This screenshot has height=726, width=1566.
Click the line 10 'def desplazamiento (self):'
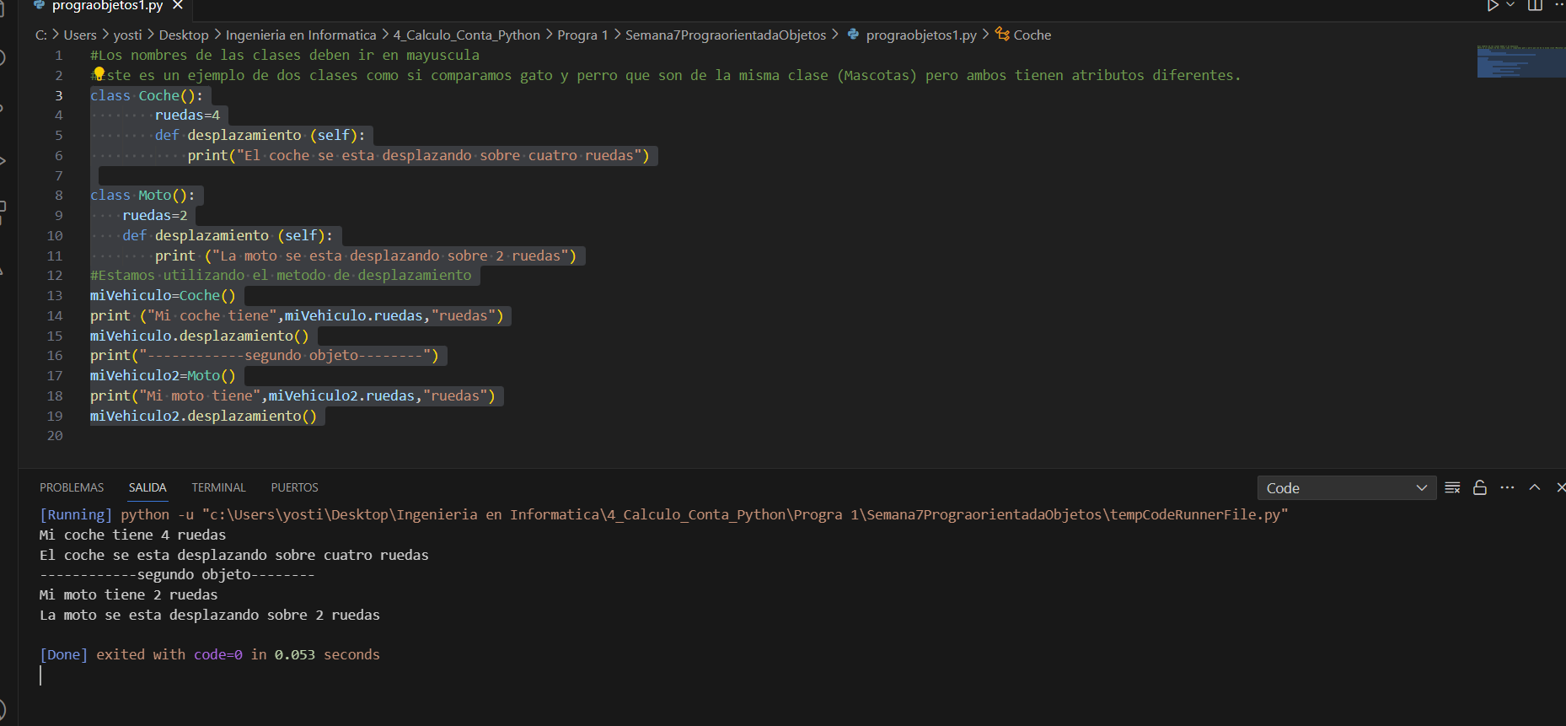tap(228, 235)
